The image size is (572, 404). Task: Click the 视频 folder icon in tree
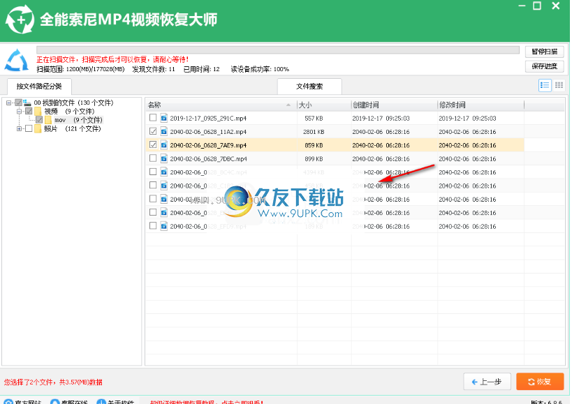[x=38, y=111]
